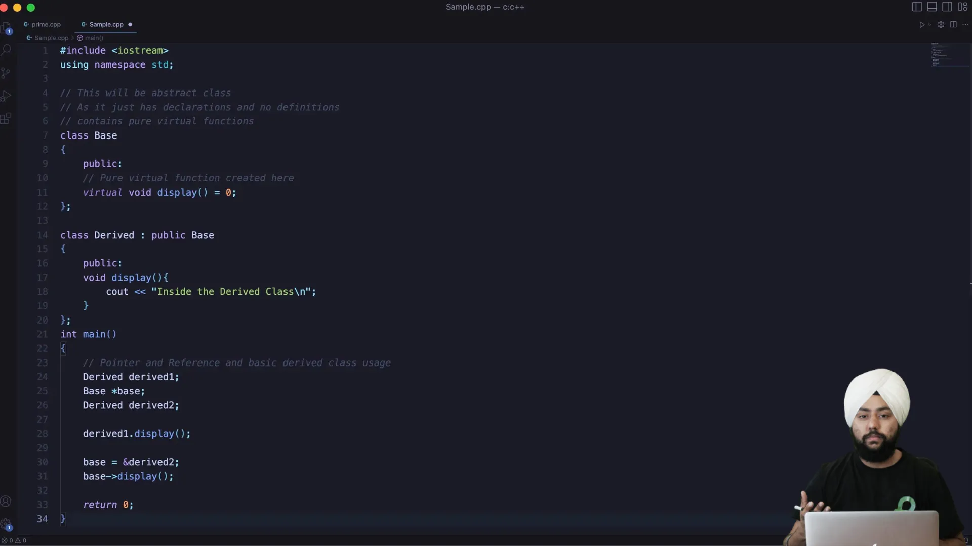Open Manage gear icon at bottom left

(6, 524)
